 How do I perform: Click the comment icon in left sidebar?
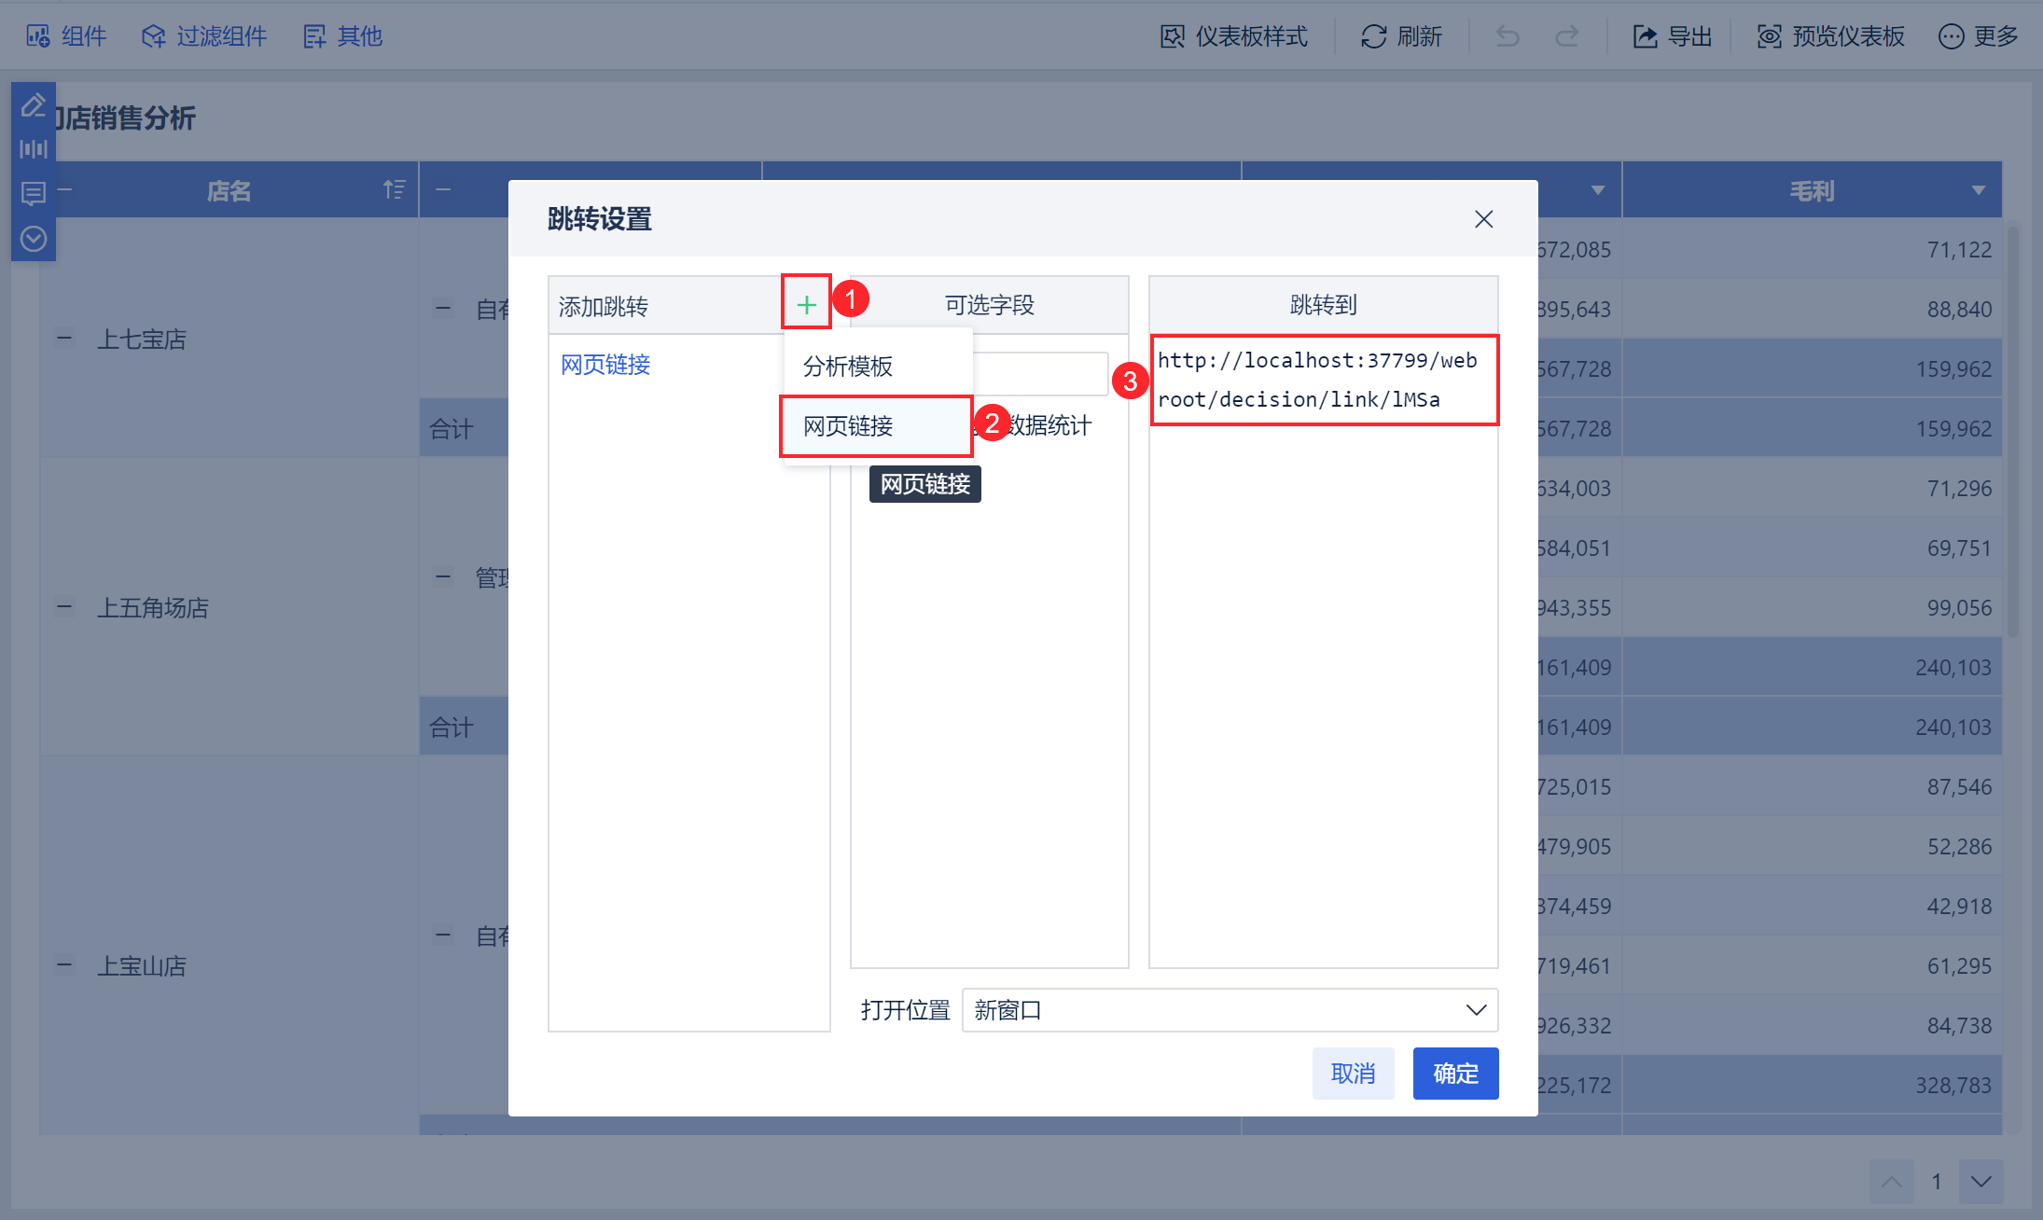point(34,194)
